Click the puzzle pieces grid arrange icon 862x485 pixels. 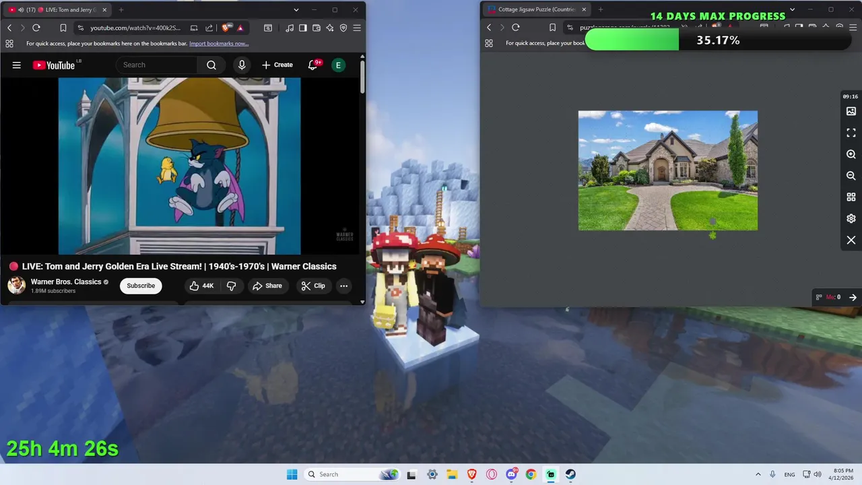pos(851,197)
